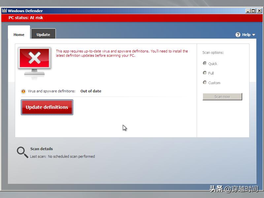Select the Home tab
Image resolution: width=264 pixels, height=198 pixels.
[19, 34]
